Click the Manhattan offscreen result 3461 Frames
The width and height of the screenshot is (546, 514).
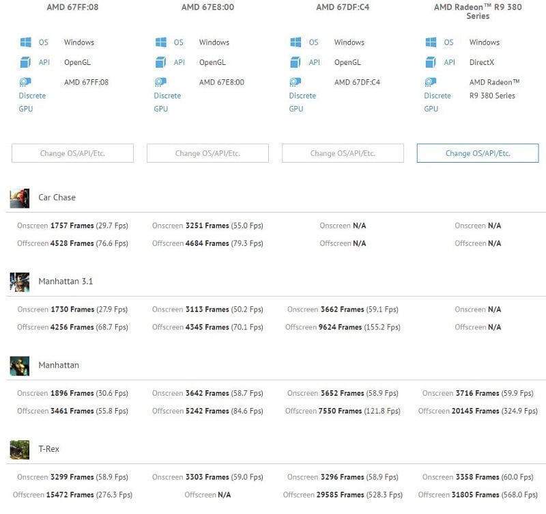point(72,411)
